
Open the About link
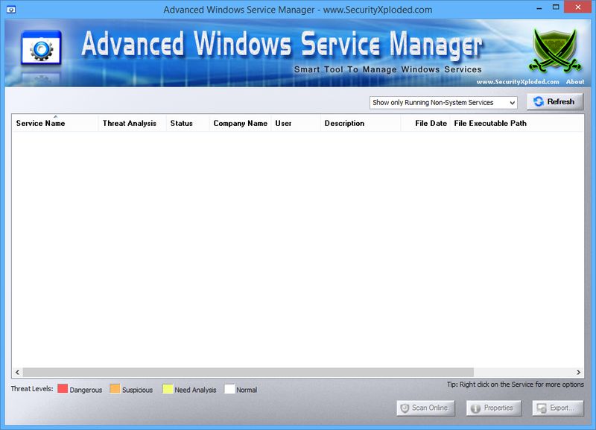click(x=574, y=82)
